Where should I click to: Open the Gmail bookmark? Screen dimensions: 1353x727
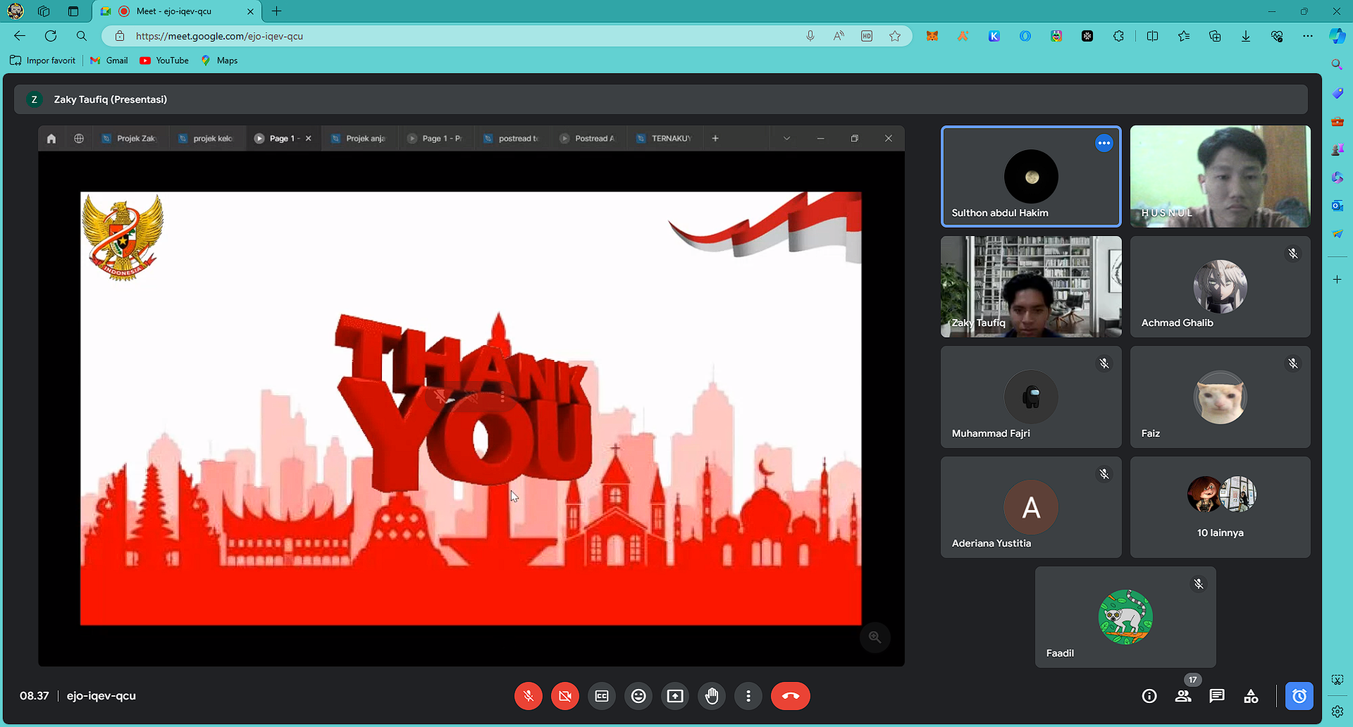[x=109, y=61]
